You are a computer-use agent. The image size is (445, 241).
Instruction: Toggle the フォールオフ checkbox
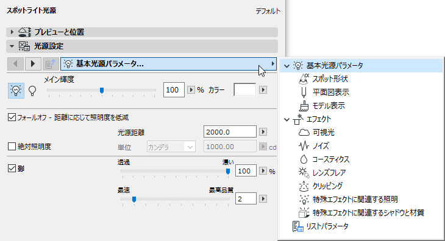(x=12, y=117)
